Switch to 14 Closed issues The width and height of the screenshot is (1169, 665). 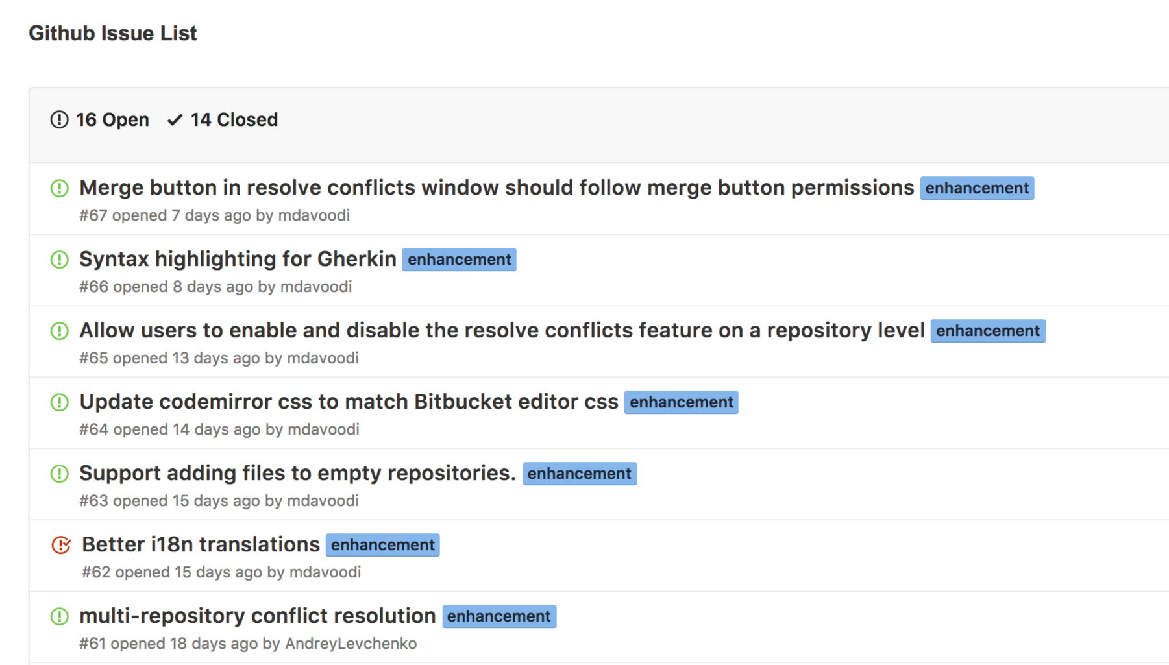234,120
